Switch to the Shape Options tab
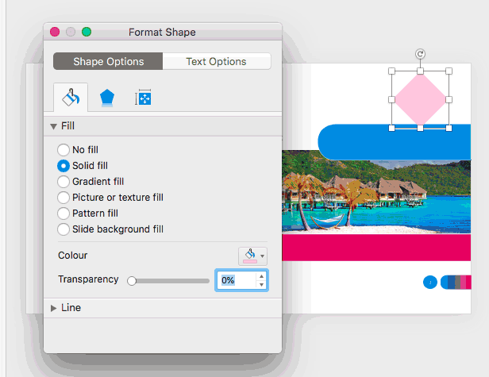Screen dimensions: 489x377 [108, 62]
